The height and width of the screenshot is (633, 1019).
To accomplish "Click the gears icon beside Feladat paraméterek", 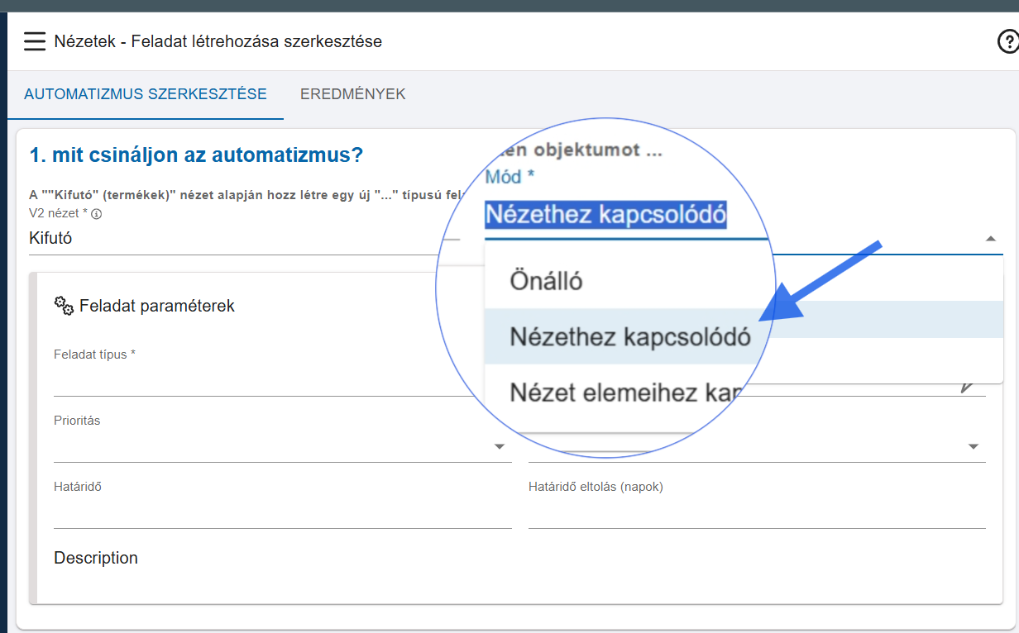I will click(64, 305).
